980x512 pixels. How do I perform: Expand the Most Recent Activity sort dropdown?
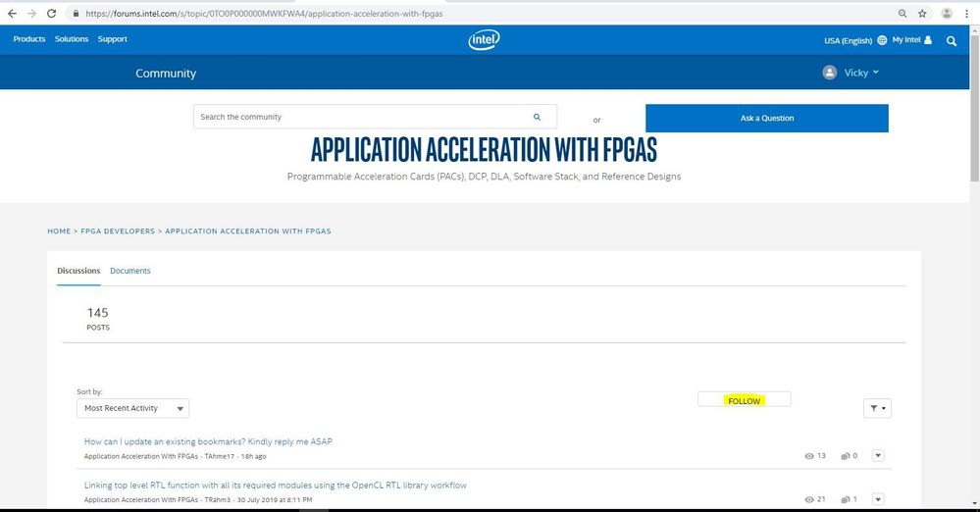(x=132, y=408)
